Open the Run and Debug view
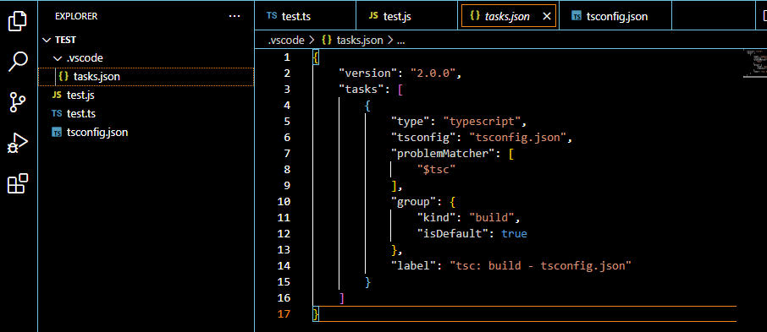Screen dimensions: 767x332 [18, 144]
